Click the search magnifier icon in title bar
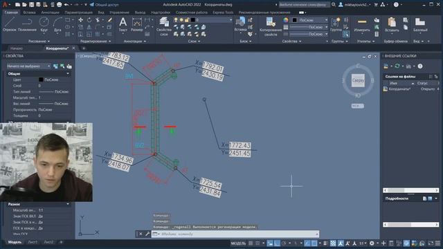443x249 pixels. (x=334, y=5)
